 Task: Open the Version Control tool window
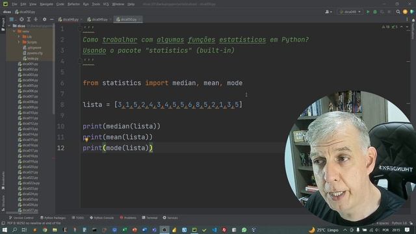(x=21, y=218)
